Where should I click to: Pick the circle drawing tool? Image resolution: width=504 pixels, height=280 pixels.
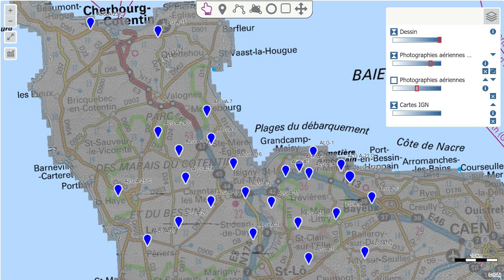271,9
